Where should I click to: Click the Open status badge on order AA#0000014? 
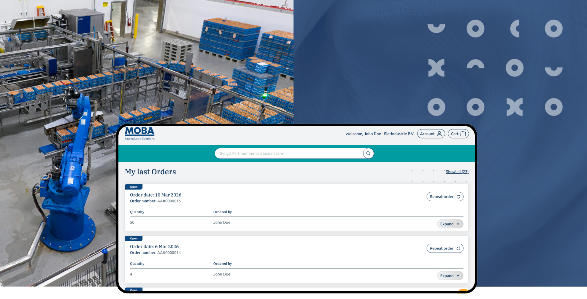134,238
